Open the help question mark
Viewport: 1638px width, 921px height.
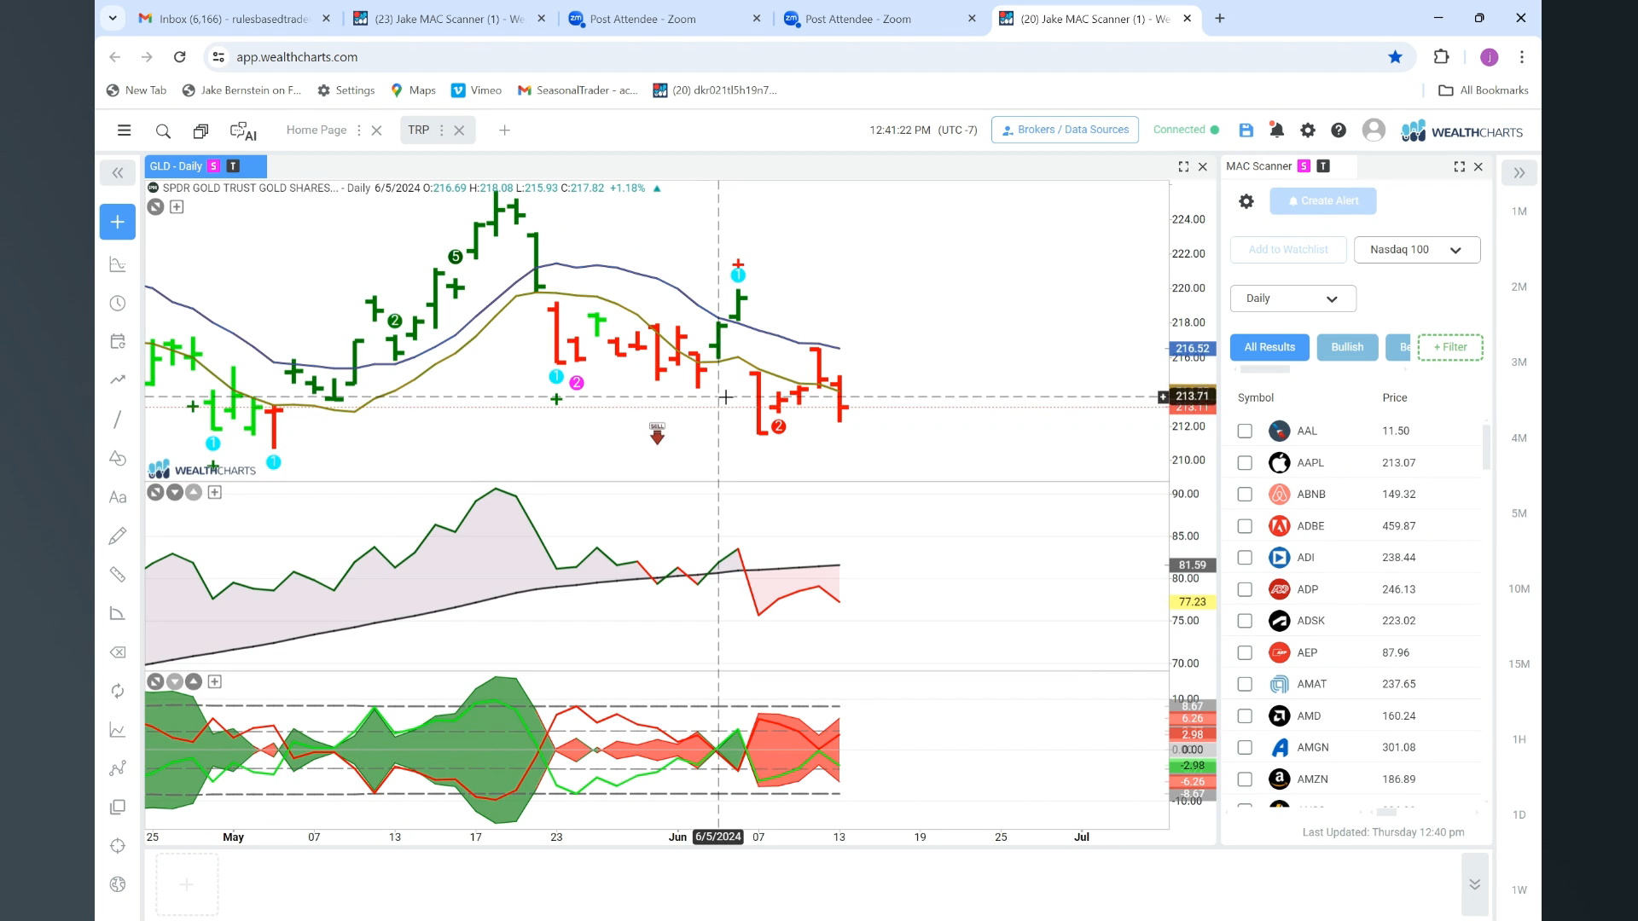pyautogui.click(x=1339, y=130)
